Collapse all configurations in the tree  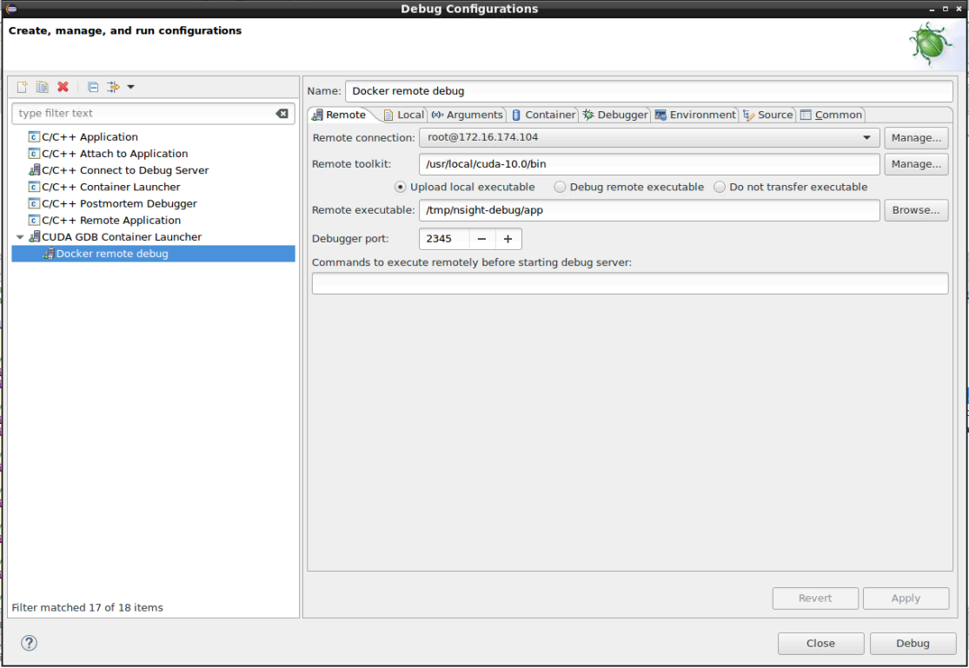(x=93, y=87)
